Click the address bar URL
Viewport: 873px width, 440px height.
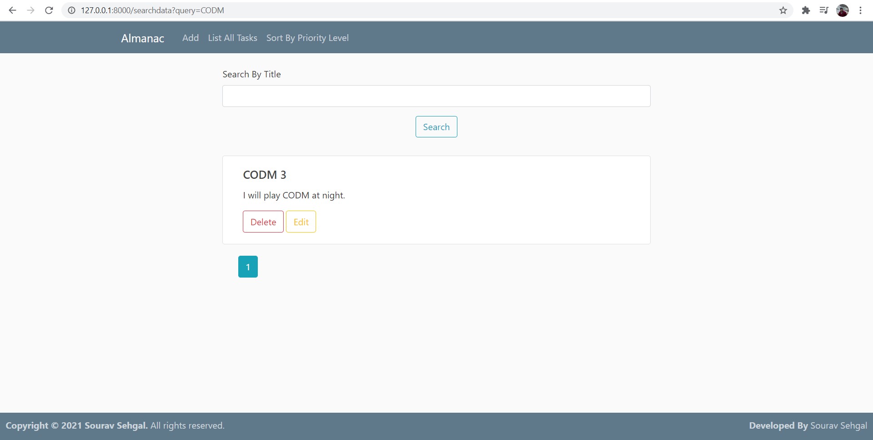pos(152,10)
